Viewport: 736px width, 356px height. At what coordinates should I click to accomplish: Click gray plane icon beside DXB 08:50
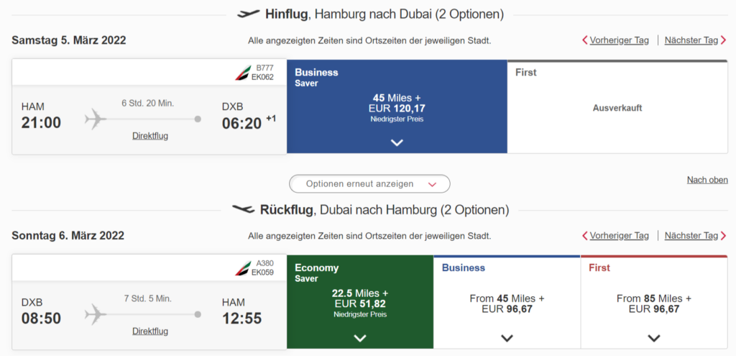tap(95, 314)
